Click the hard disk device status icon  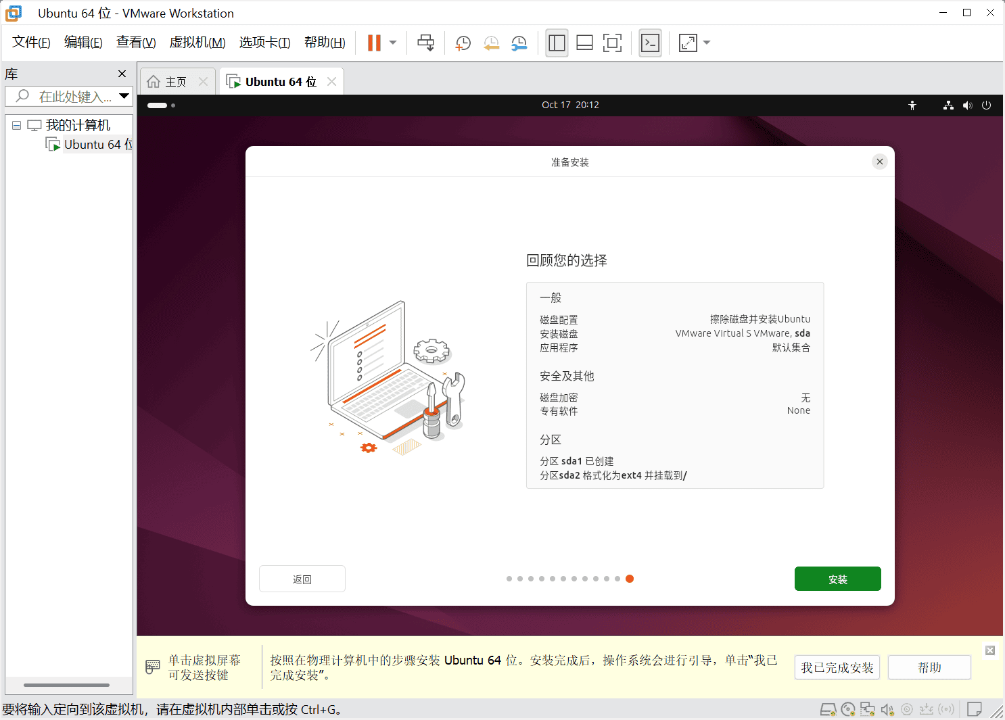pos(828,710)
